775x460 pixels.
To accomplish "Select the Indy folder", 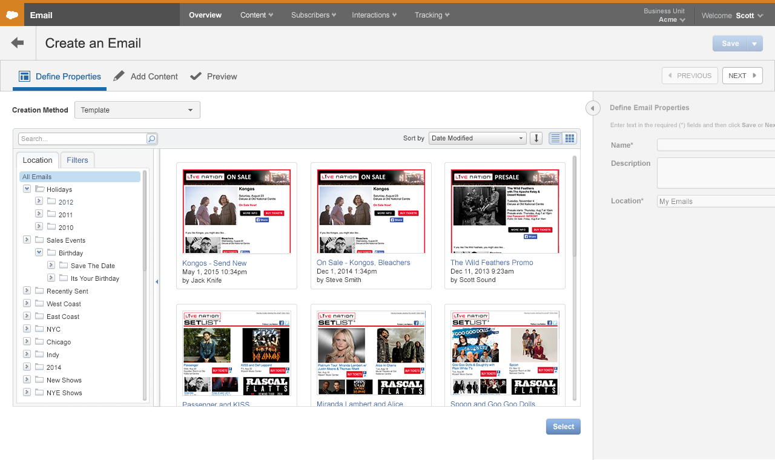I will (53, 355).
